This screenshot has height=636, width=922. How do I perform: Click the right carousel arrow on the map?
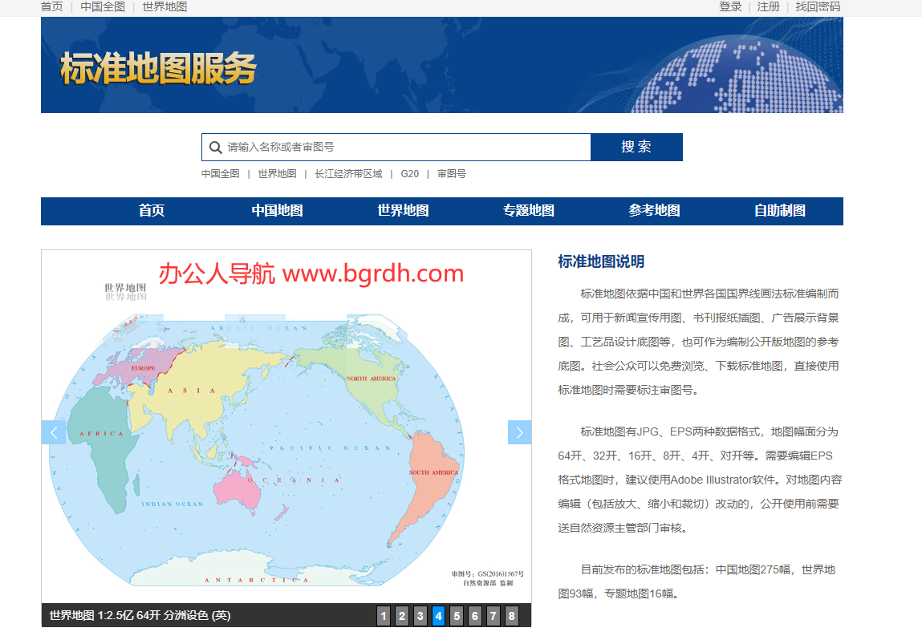[x=519, y=431]
